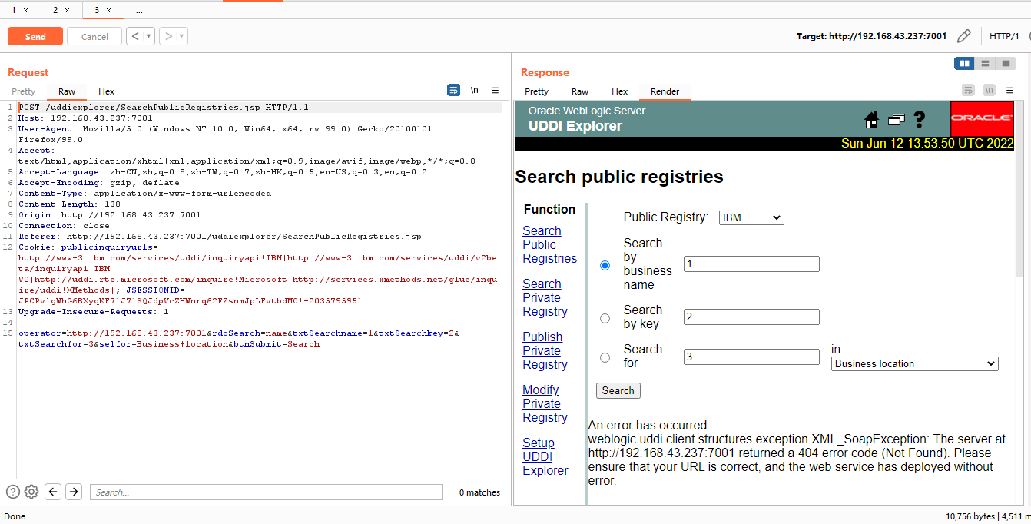Click the 0 matches label

pos(479,492)
